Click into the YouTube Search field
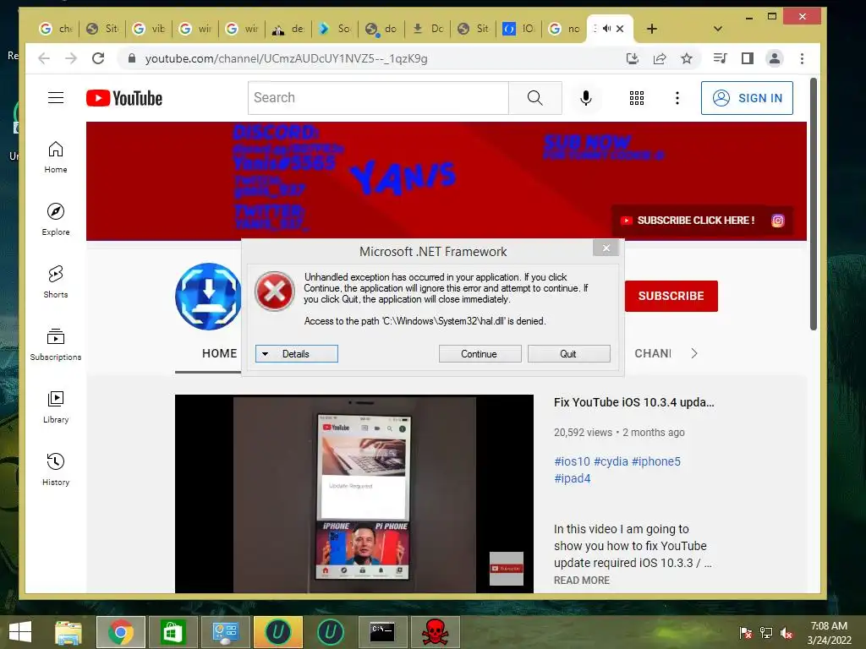866x649 pixels. coord(378,98)
